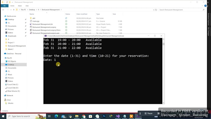Click the console window vertical scrollbar thumb
Viewport: 211px width, 119px height.
click(163, 44)
